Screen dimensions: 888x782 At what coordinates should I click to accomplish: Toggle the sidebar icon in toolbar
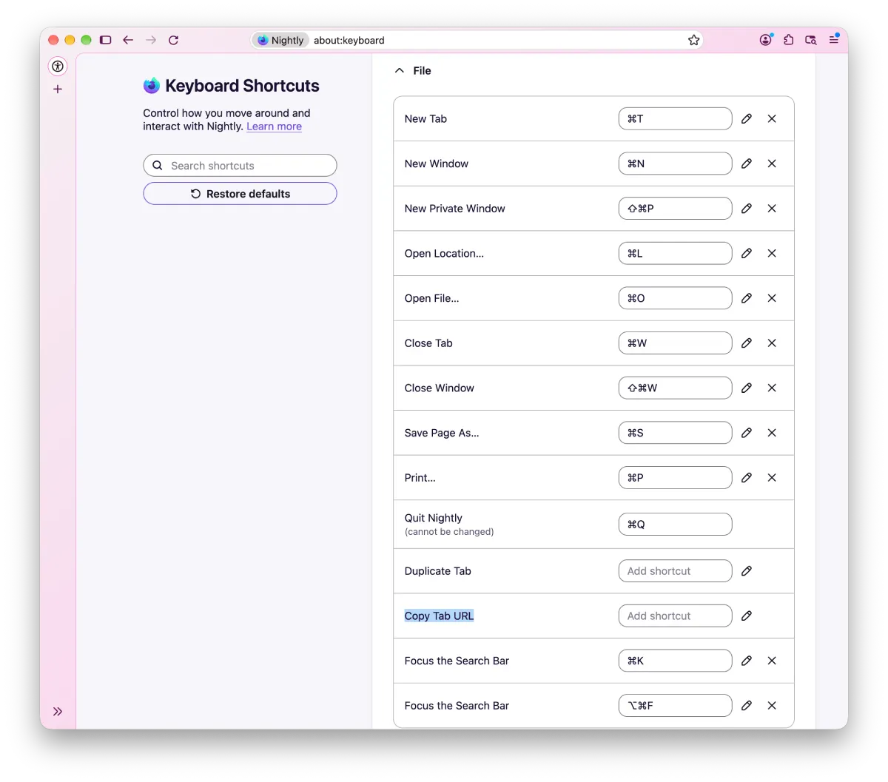106,40
